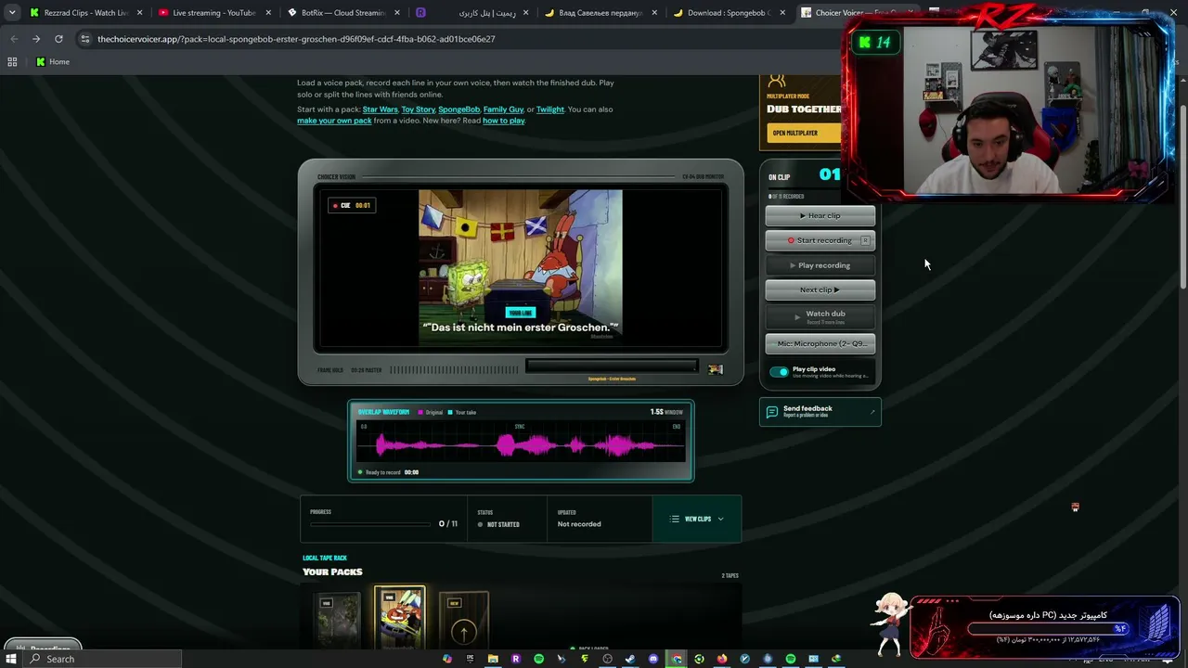The height and width of the screenshot is (668, 1188).
Task: Open the SpongeBob pack link
Action: point(458,109)
